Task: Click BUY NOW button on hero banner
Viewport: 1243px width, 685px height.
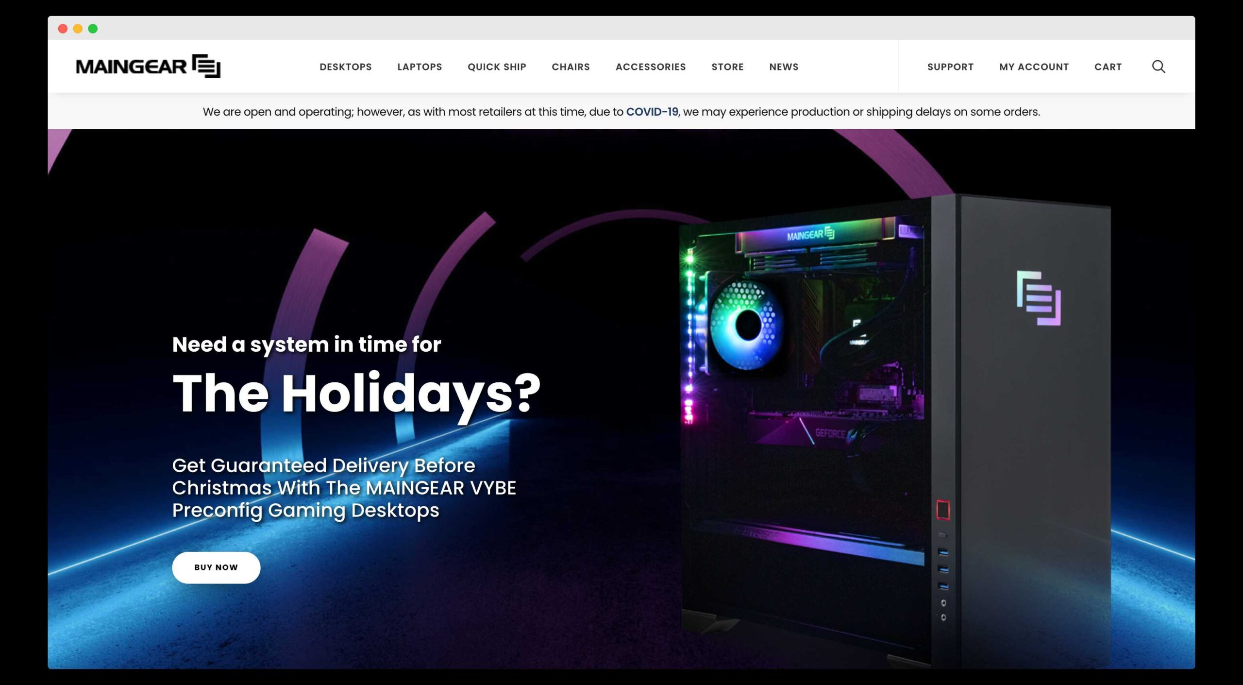Action: click(x=216, y=567)
